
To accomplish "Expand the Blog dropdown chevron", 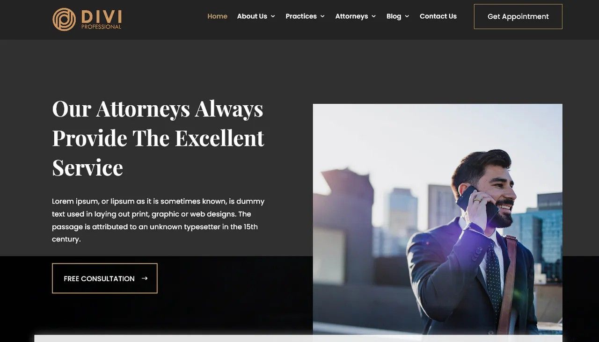I will coord(407,16).
